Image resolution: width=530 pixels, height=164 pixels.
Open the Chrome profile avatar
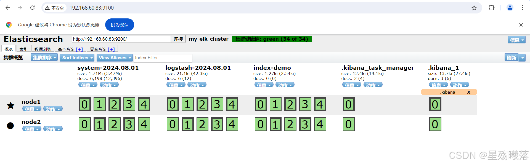510,8
